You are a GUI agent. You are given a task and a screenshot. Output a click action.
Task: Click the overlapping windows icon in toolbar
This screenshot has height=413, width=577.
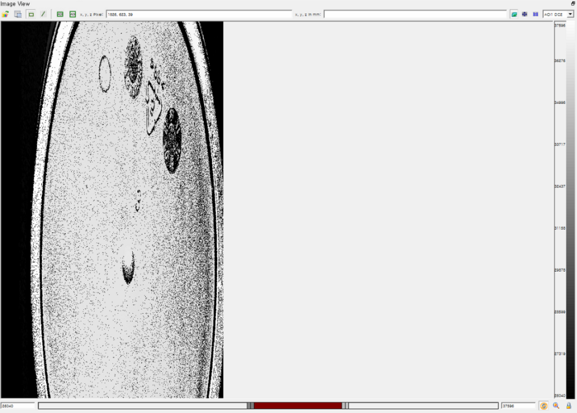[x=18, y=14]
